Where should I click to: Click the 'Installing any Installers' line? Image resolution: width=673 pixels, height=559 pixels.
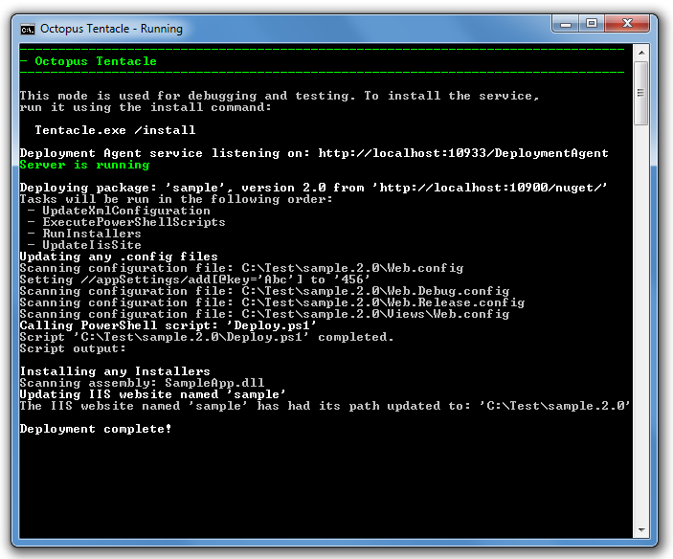[115, 371]
